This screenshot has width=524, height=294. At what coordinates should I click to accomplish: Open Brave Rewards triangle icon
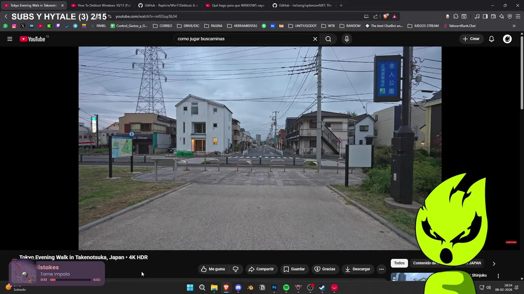pos(394,16)
